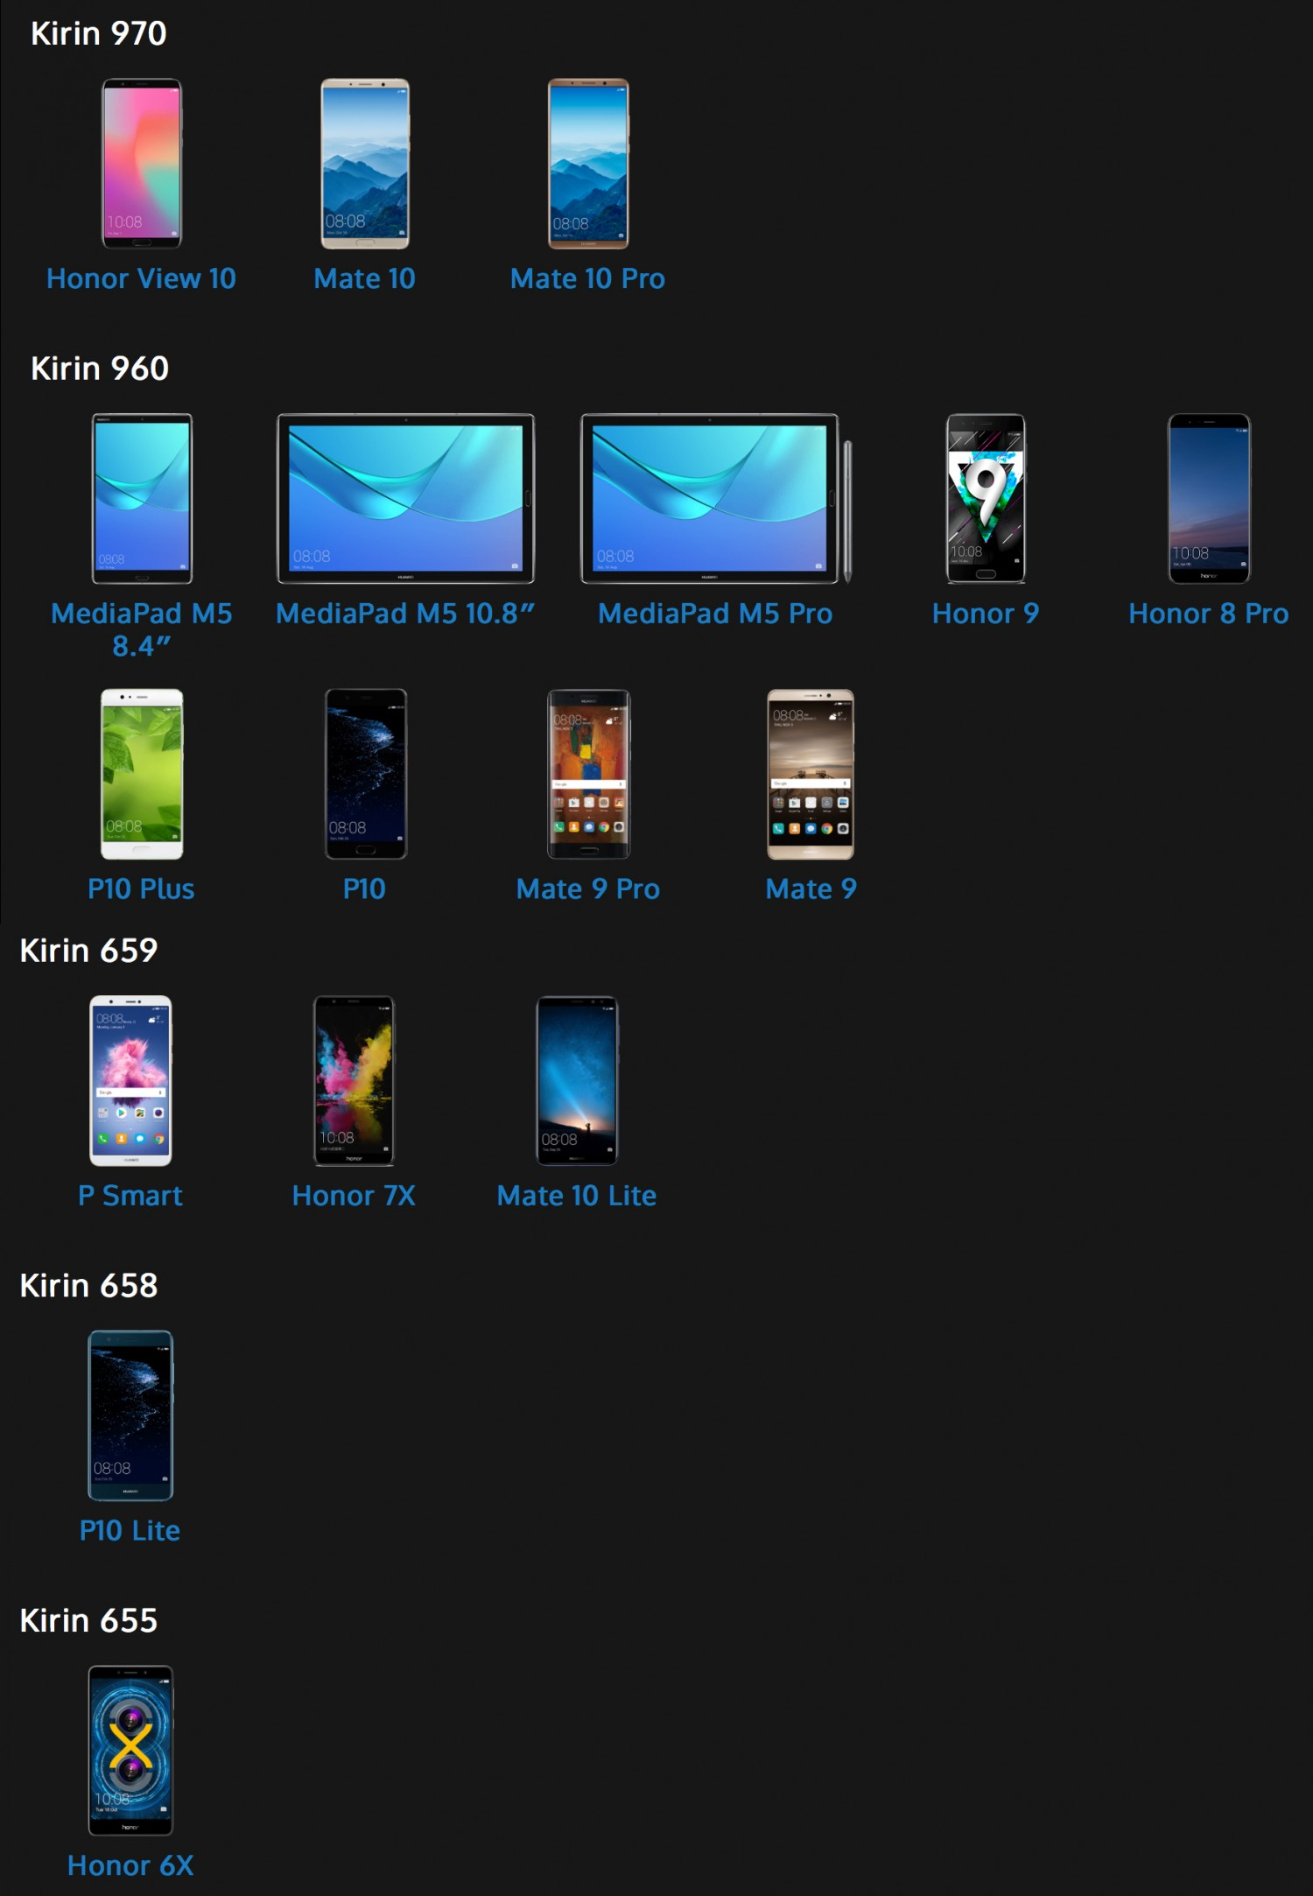Image resolution: width=1313 pixels, height=1896 pixels.
Task: Select the Mate 10 Lite phone image
Action: point(577,1081)
